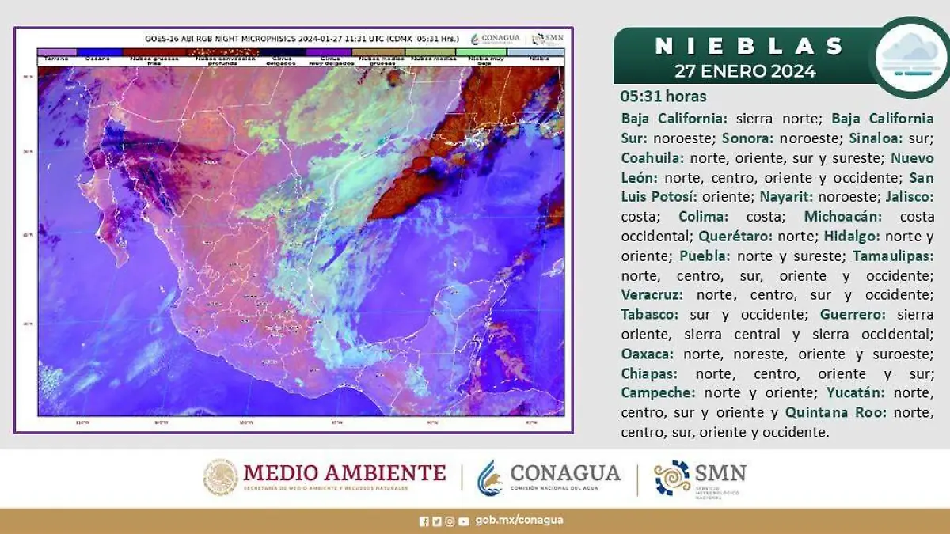Screen dimensions: 950x534
Task: Select the NIEBLAS title banner
Action: pos(748,45)
